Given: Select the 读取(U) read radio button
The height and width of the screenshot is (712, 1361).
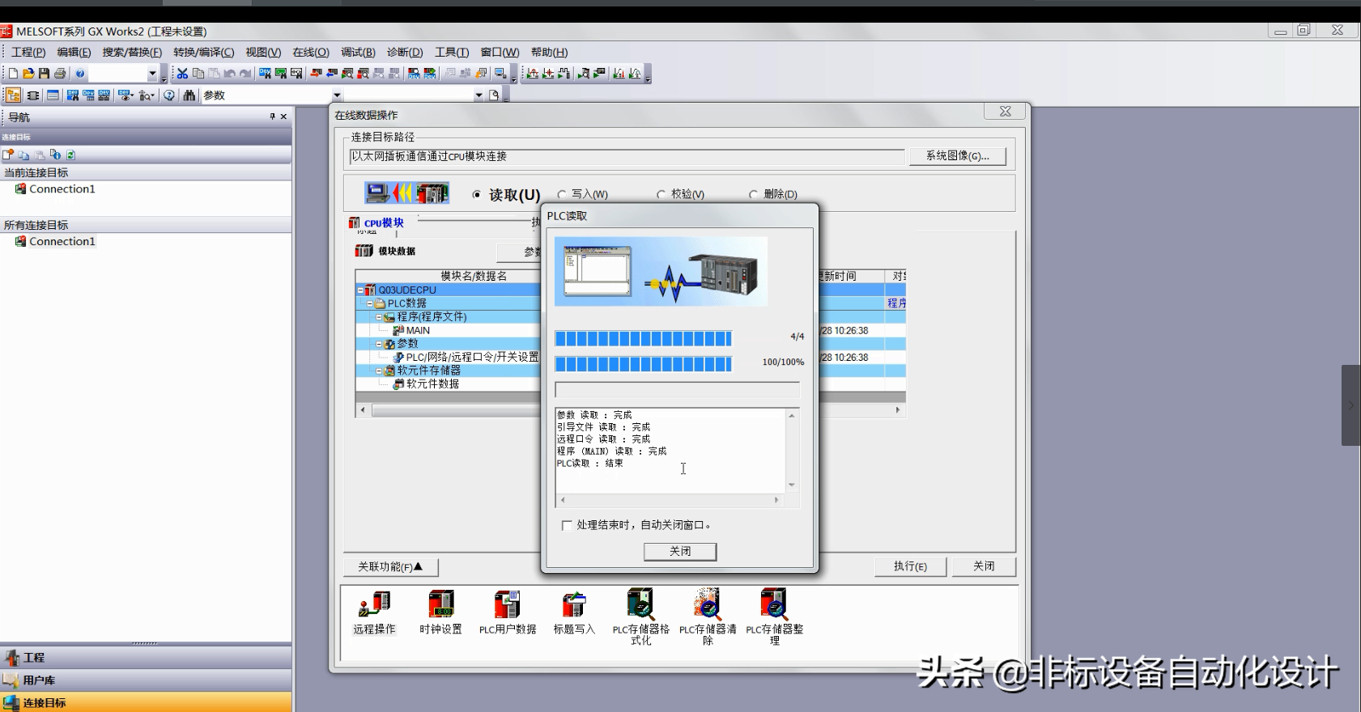Looking at the screenshot, I should point(477,195).
